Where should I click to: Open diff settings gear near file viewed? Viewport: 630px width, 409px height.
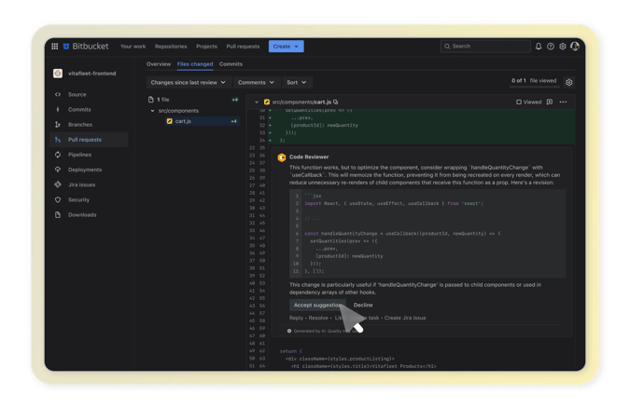(569, 83)
